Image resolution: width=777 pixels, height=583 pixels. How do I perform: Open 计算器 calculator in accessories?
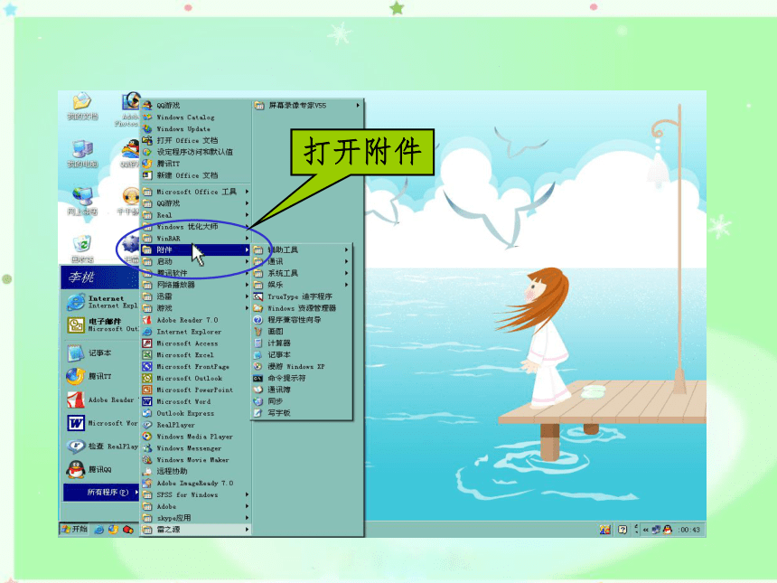(x=301, y=343)
